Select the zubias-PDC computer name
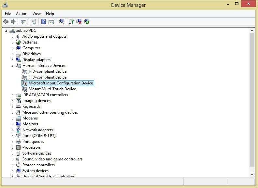258x188 pixels. 26,31
